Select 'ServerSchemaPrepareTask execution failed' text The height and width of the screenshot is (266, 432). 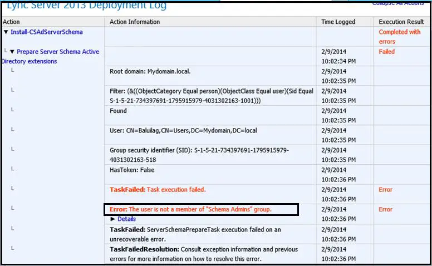195,234
